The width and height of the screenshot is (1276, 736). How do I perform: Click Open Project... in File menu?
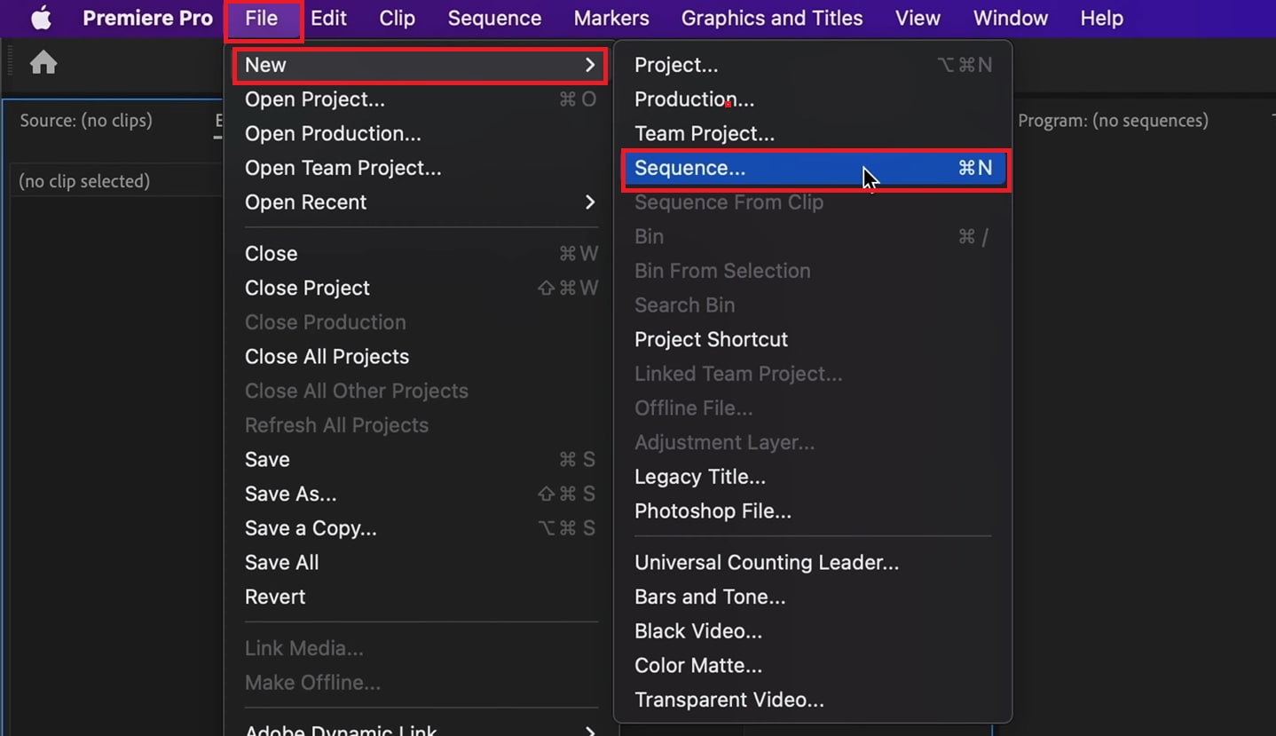pos(315,99)
